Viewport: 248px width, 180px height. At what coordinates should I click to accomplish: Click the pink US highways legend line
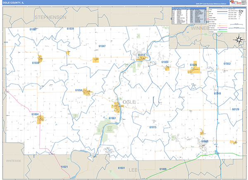(222, 28)
